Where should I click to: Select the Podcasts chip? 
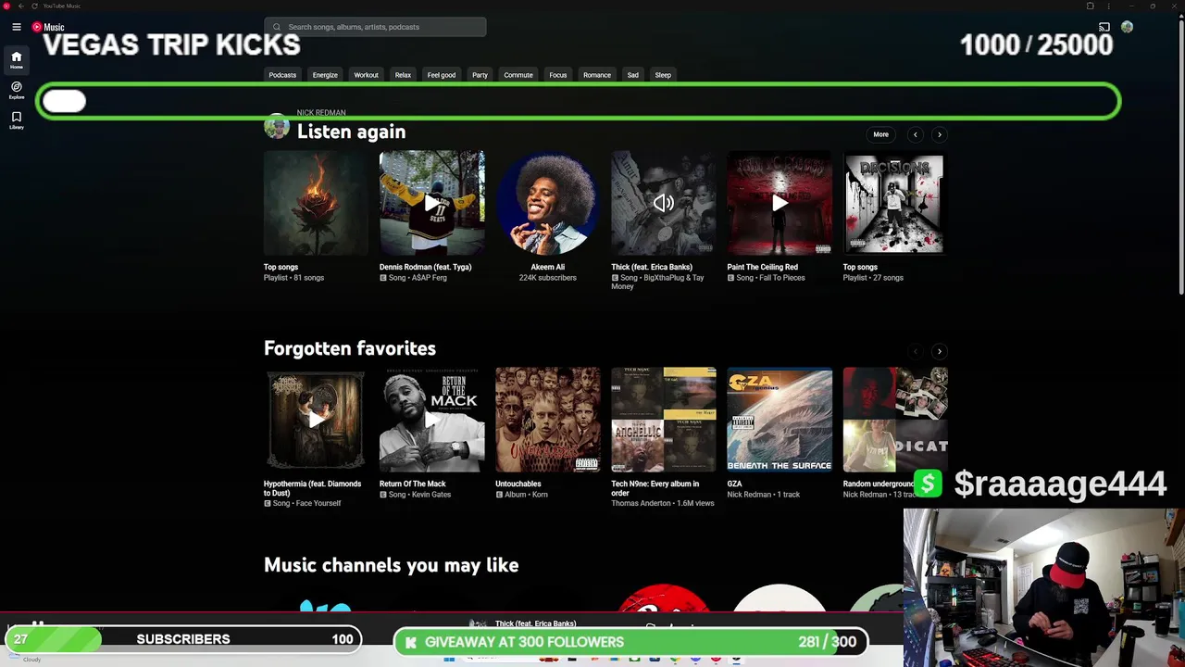282,75
